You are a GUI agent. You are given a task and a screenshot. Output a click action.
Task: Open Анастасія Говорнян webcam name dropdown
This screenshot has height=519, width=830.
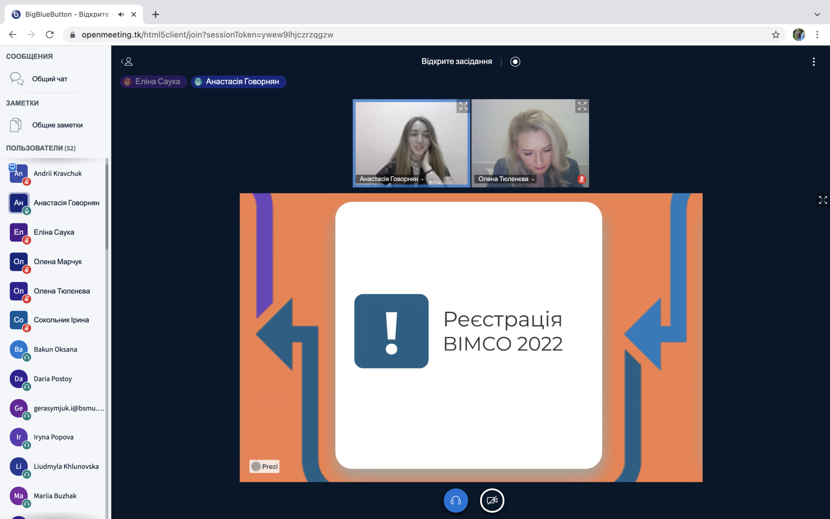pos(392,179)
